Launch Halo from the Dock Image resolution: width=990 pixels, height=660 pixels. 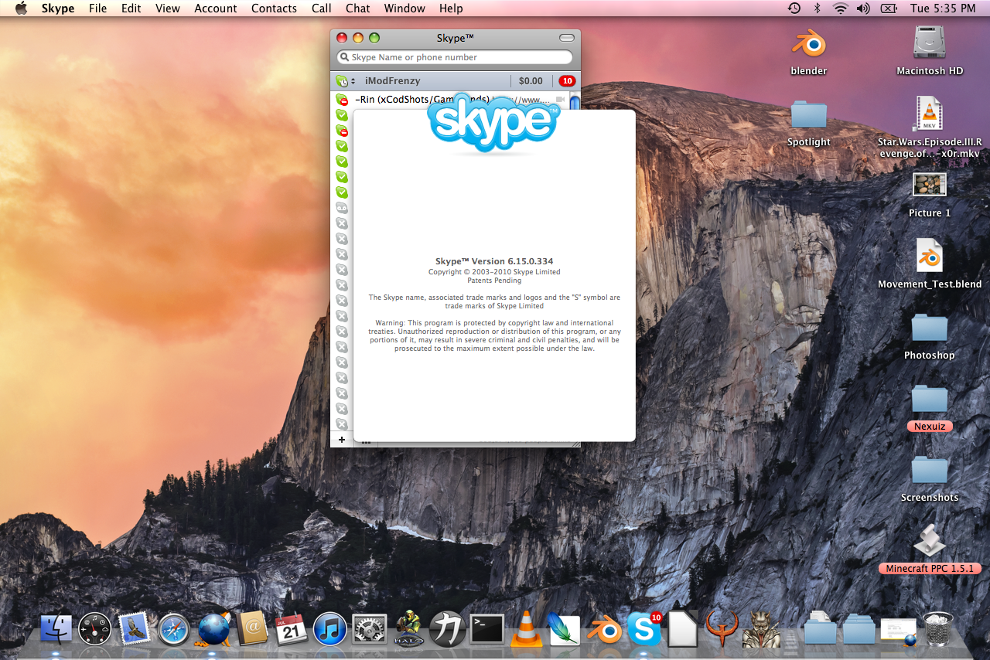[409, 628]
